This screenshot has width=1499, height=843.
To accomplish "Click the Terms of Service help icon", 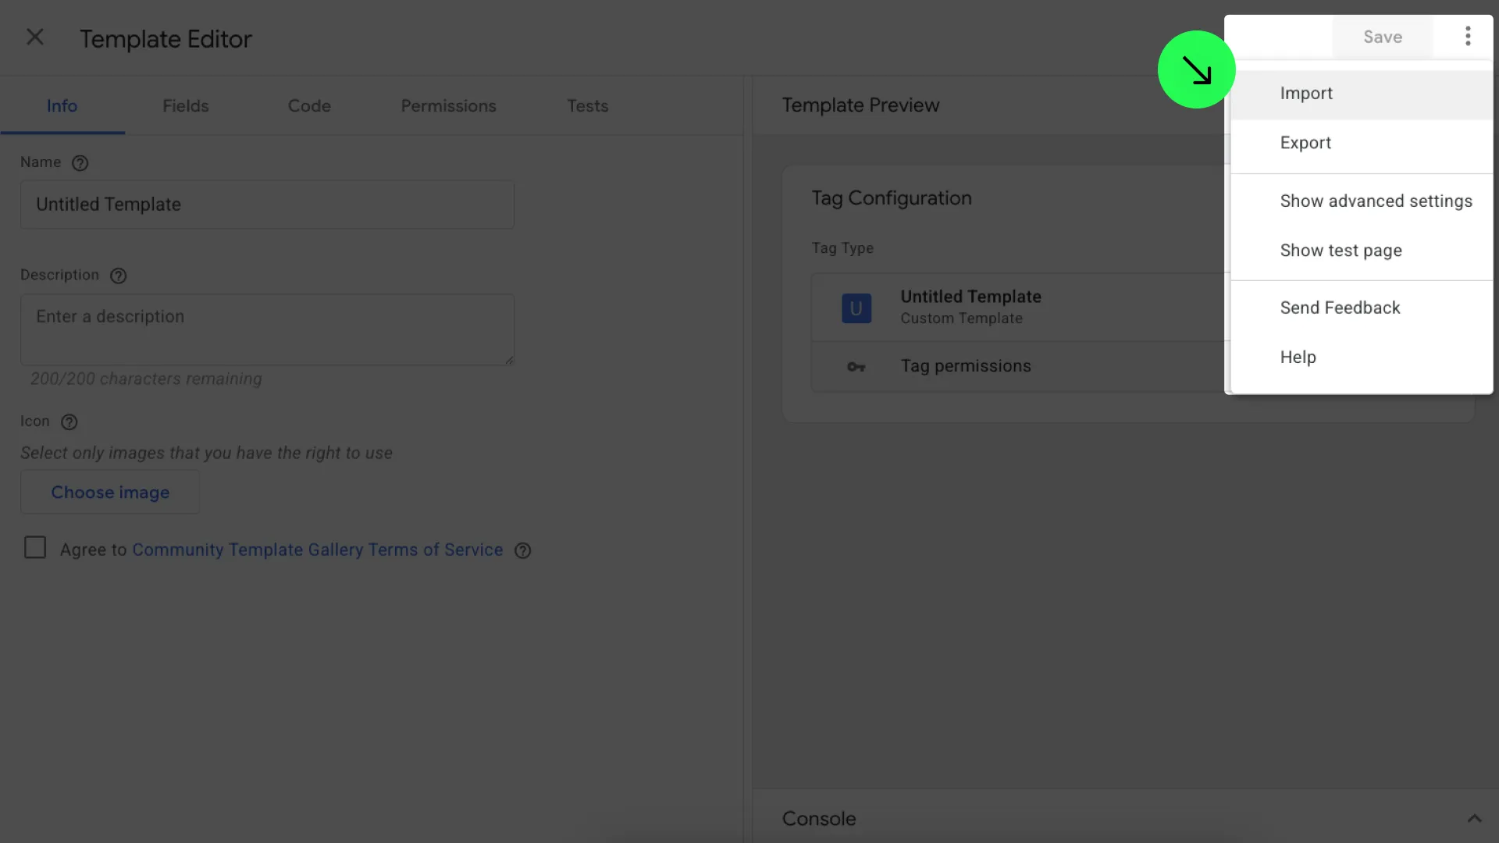I will coord(522,551).
